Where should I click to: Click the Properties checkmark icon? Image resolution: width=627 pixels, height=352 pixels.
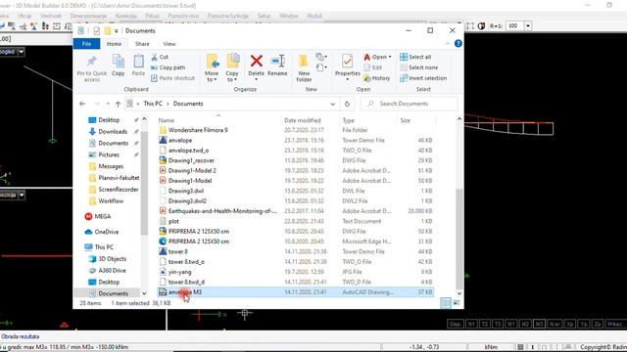click(347, 61)
